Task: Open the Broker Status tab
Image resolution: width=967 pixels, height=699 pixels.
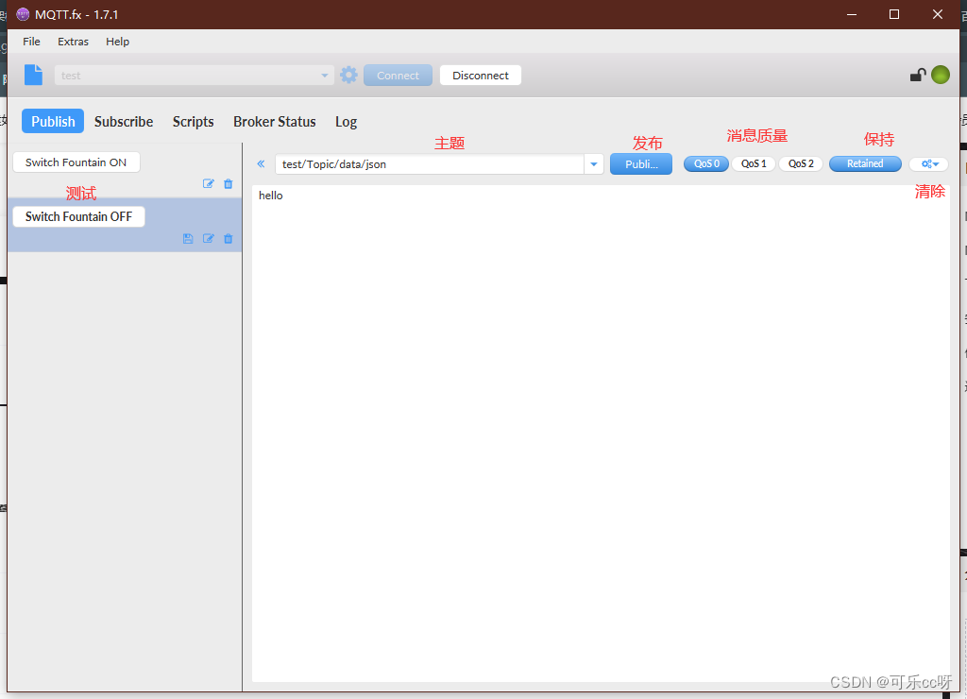Action: (275, 122)
